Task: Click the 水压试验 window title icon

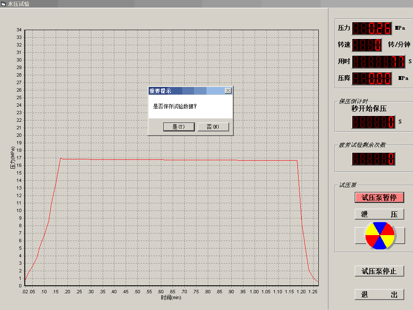Action: tap(3, 4)
